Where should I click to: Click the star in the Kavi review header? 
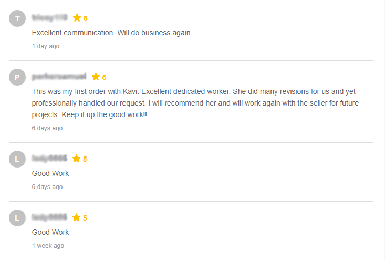(x=96, y=77)
